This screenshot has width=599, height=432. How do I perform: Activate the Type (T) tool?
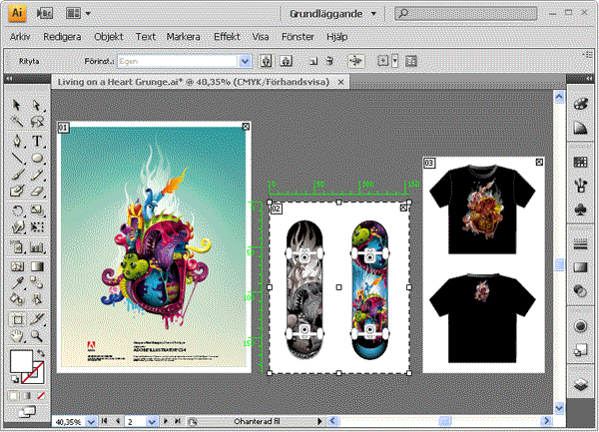tap(37, 141)
